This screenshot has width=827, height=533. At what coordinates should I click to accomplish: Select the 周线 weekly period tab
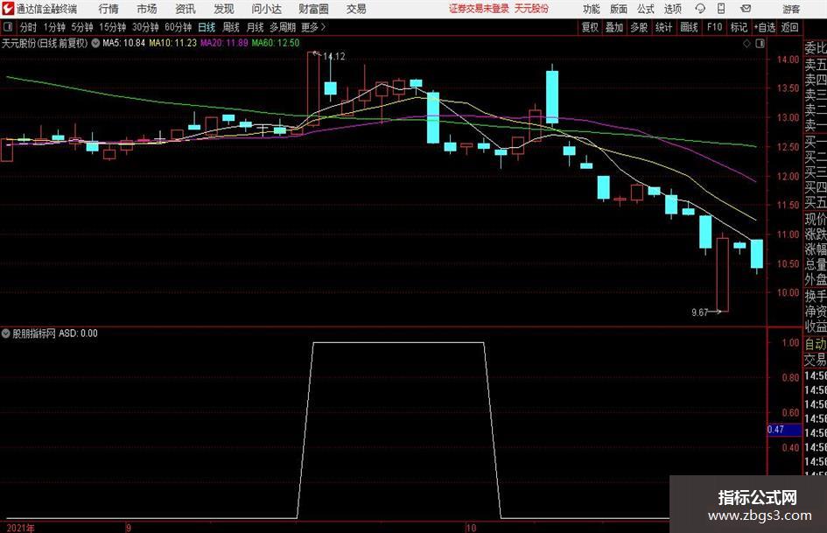(x=230, y=27)
